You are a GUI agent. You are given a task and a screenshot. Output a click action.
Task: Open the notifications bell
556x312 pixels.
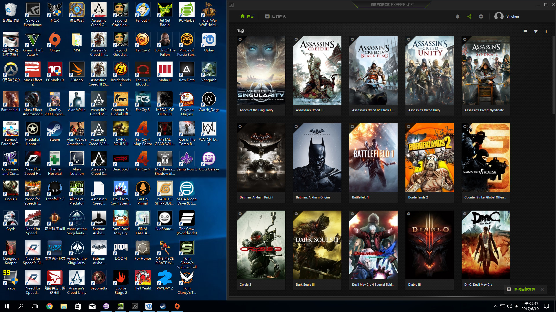click(458, 16)
